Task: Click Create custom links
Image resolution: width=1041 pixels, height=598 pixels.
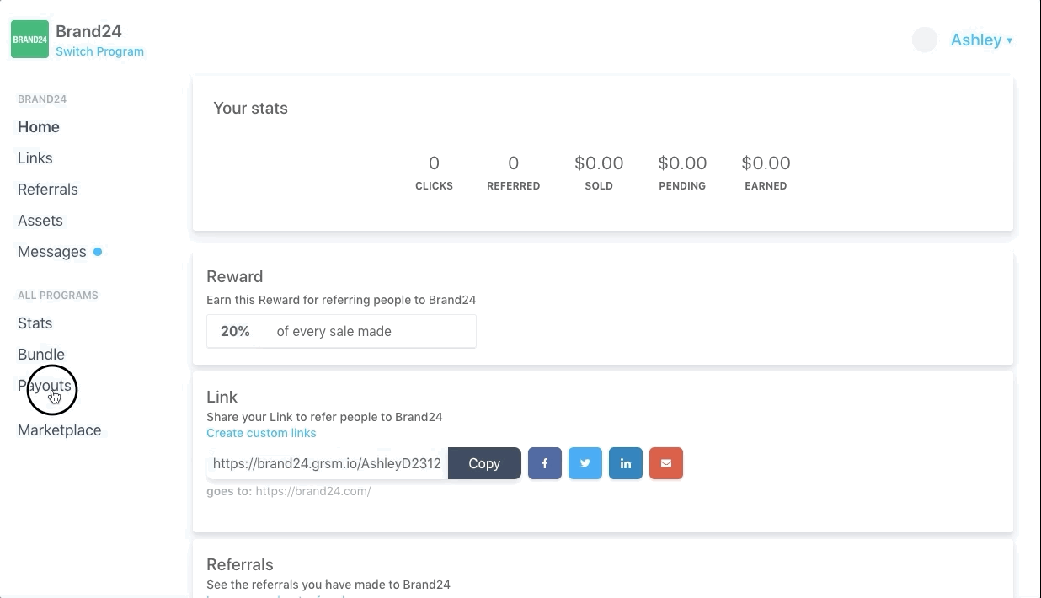Action: pos(261,433)
